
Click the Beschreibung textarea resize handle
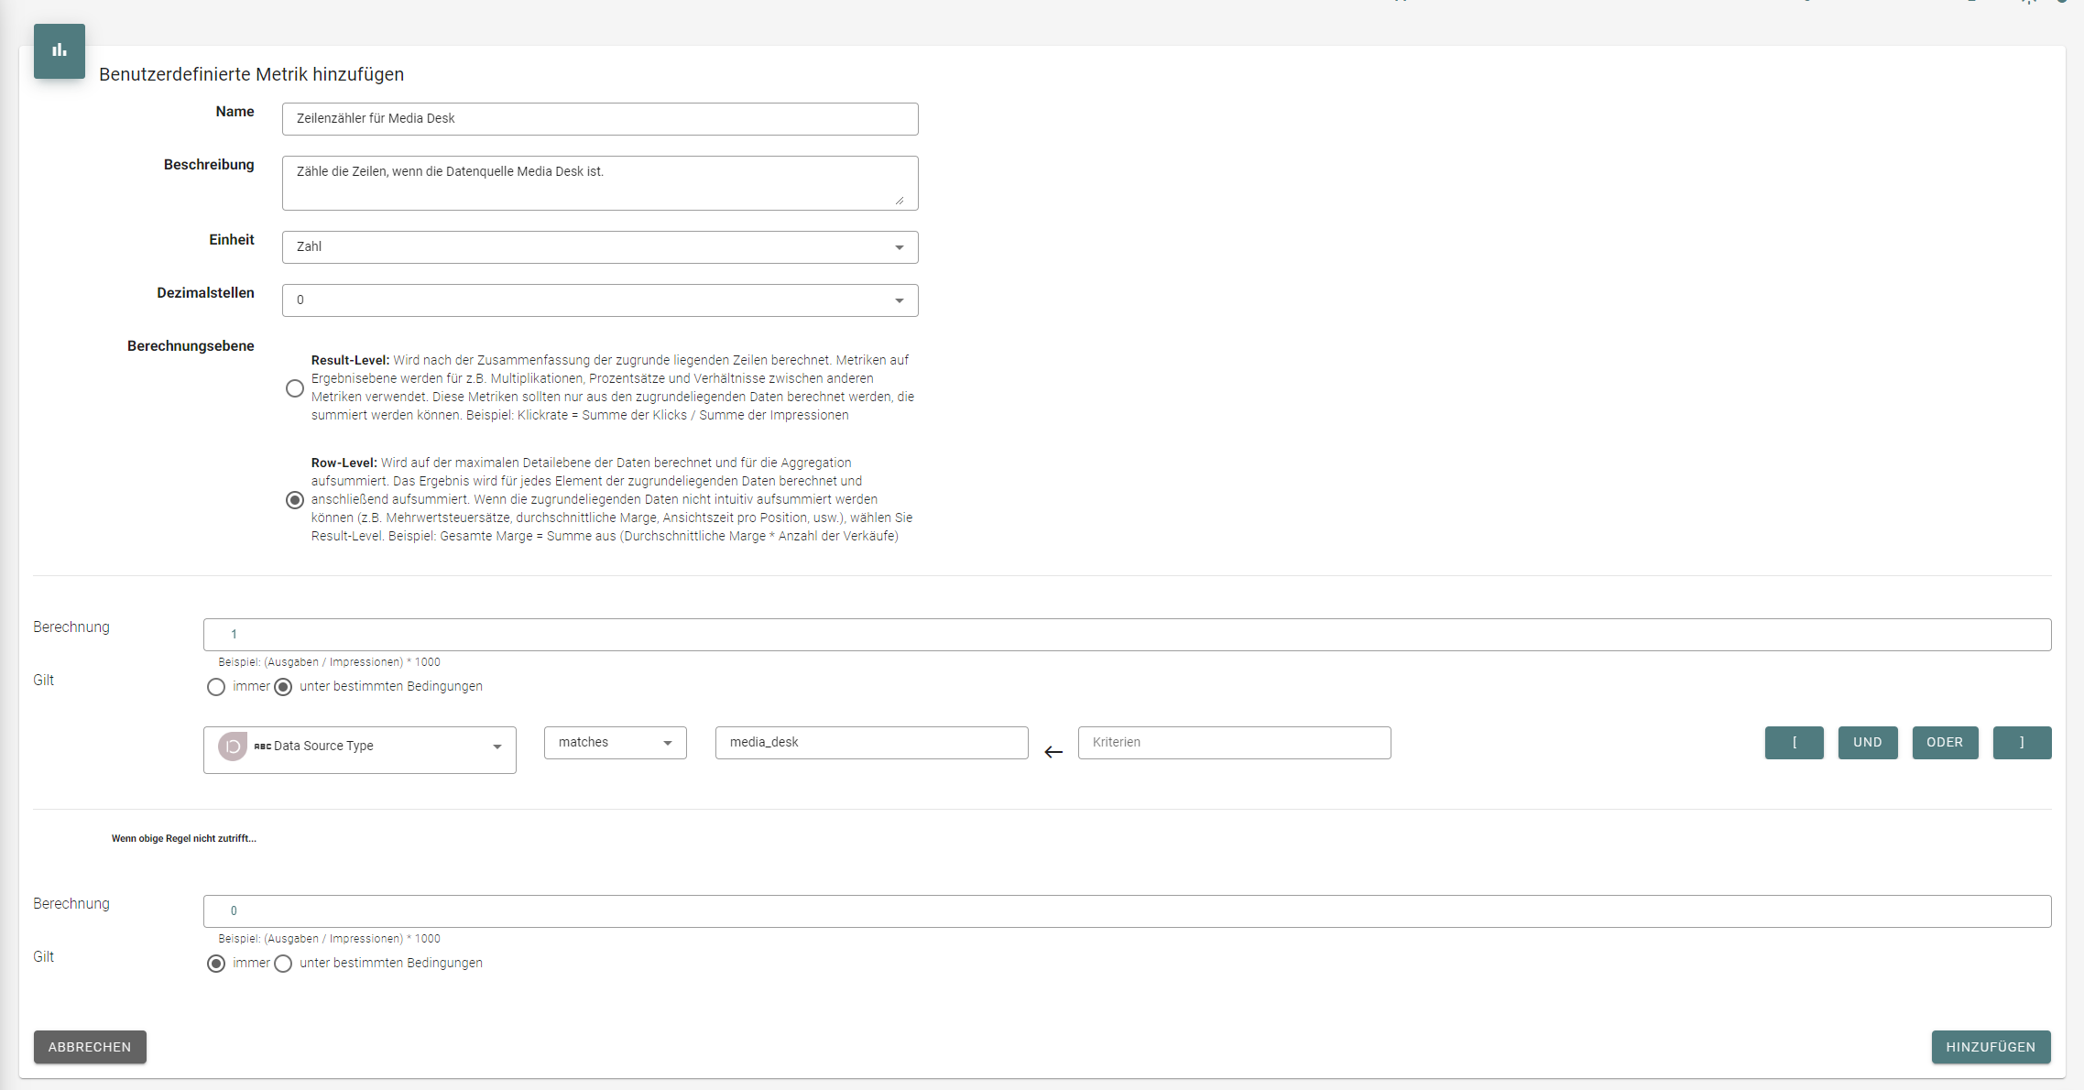(900, 200)
